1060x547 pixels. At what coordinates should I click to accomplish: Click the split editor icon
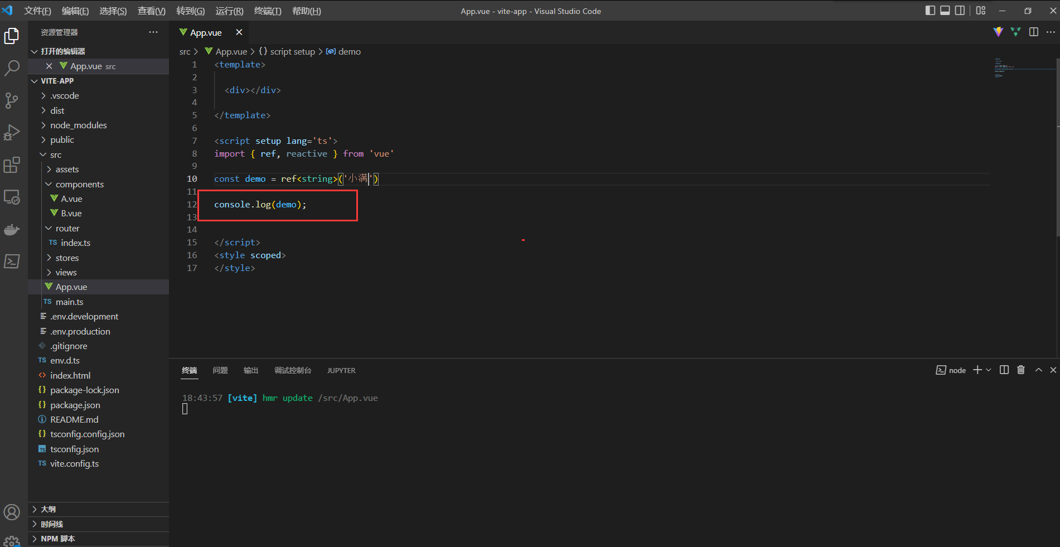click(1033, 32)
